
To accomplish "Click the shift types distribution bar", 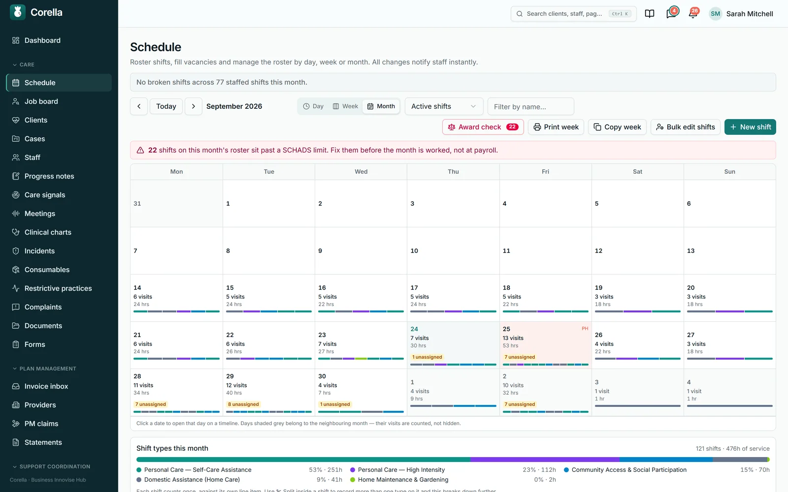I will click(x=453, y=460).
